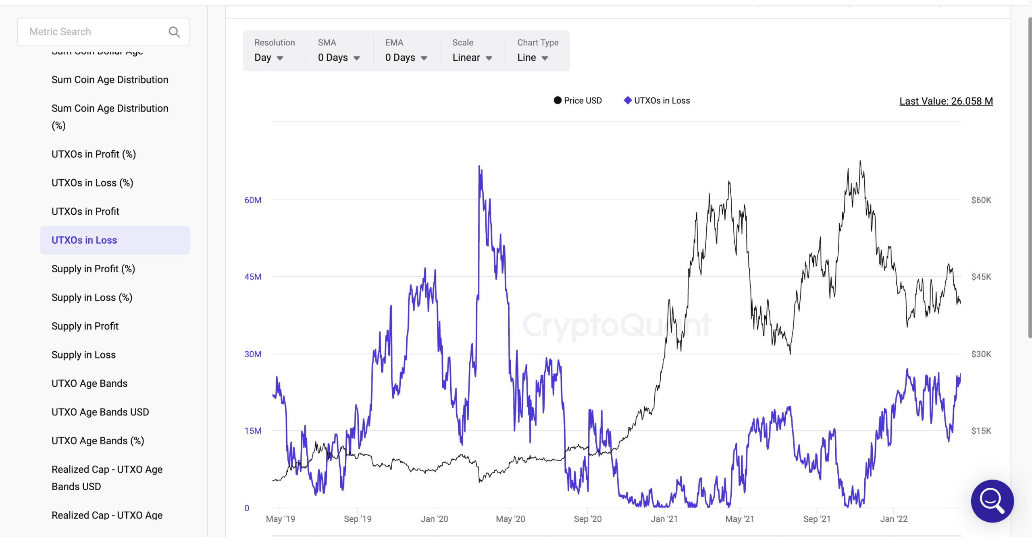Viewport: 1032px width, 537px height.
Task: Select Supply in Profit metric
Action: pos(85,326)
